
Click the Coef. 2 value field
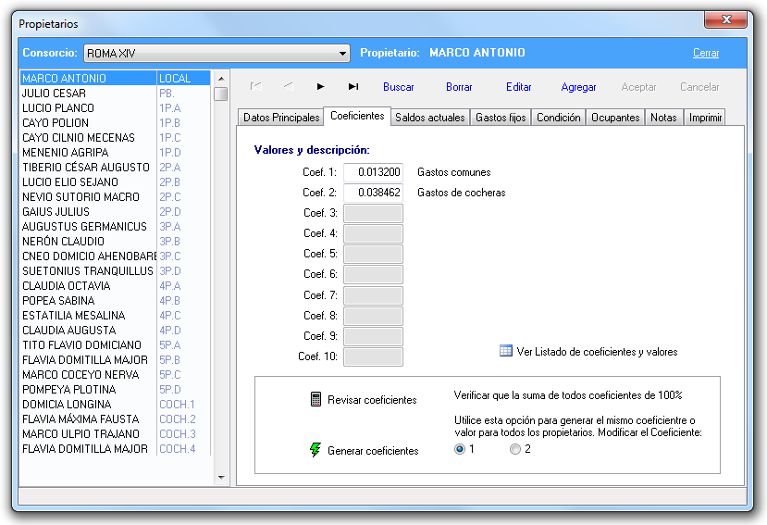click(x=373, y=193)
